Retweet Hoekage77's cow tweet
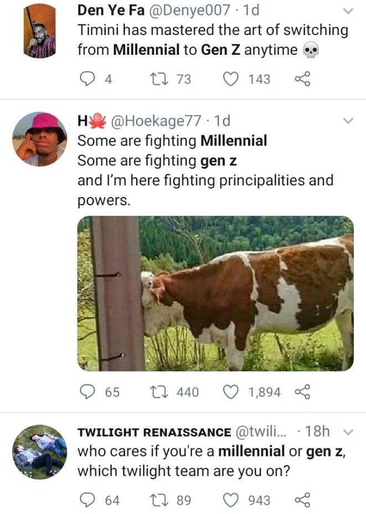The height and width of the screenshot is (514, 366). click(158, 392)
